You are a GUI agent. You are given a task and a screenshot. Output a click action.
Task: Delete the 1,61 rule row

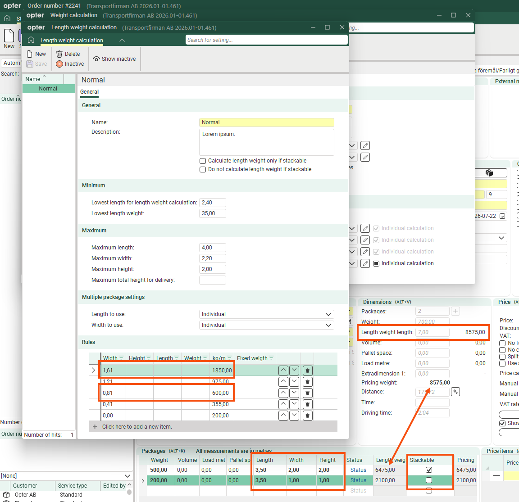tap(308, 371)
